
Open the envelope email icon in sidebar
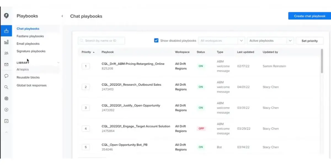coord(6,65)
